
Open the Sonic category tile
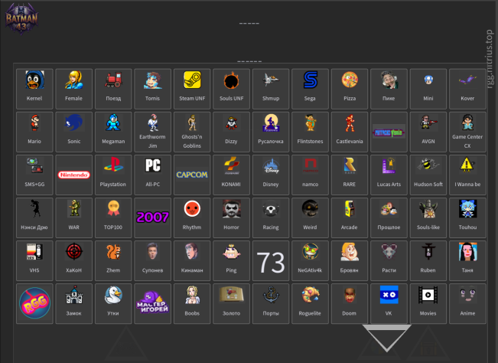74,131
